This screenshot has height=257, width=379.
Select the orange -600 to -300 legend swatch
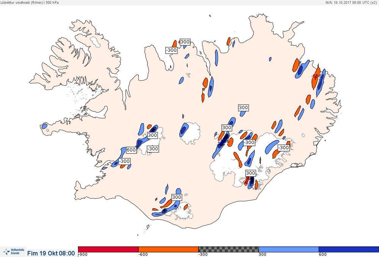tap(168, 249)
